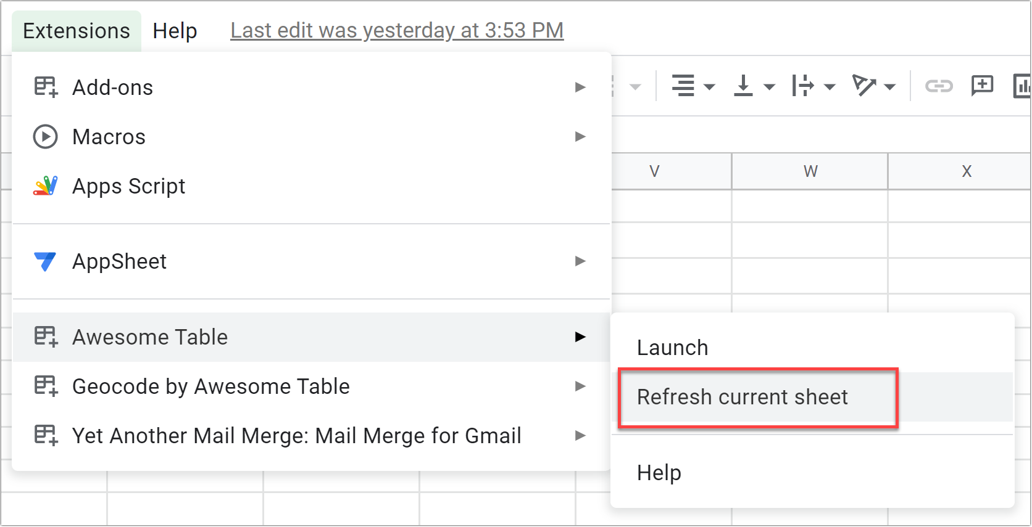The image size is (1032, 527).
Task: Click Launch in Awesome Table submenu
Action: (673, 348)
